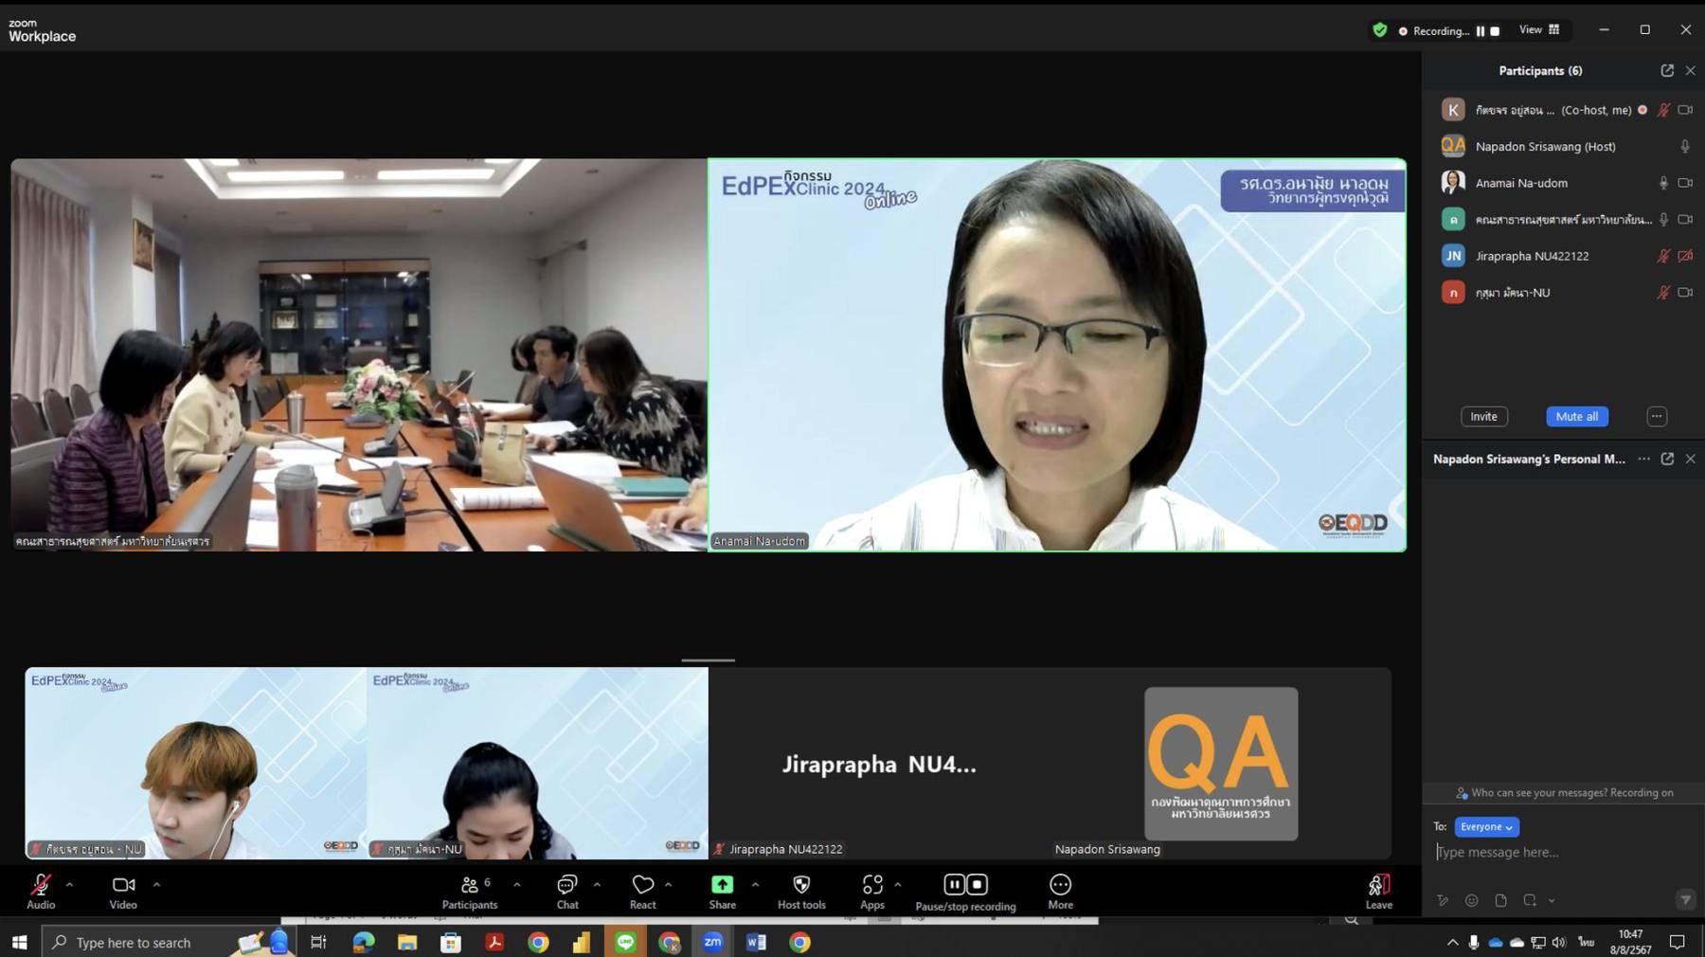Viewport: 1705px width, 957px height.
Task: Expand caret next to Chat button
Action: (597, 884)
